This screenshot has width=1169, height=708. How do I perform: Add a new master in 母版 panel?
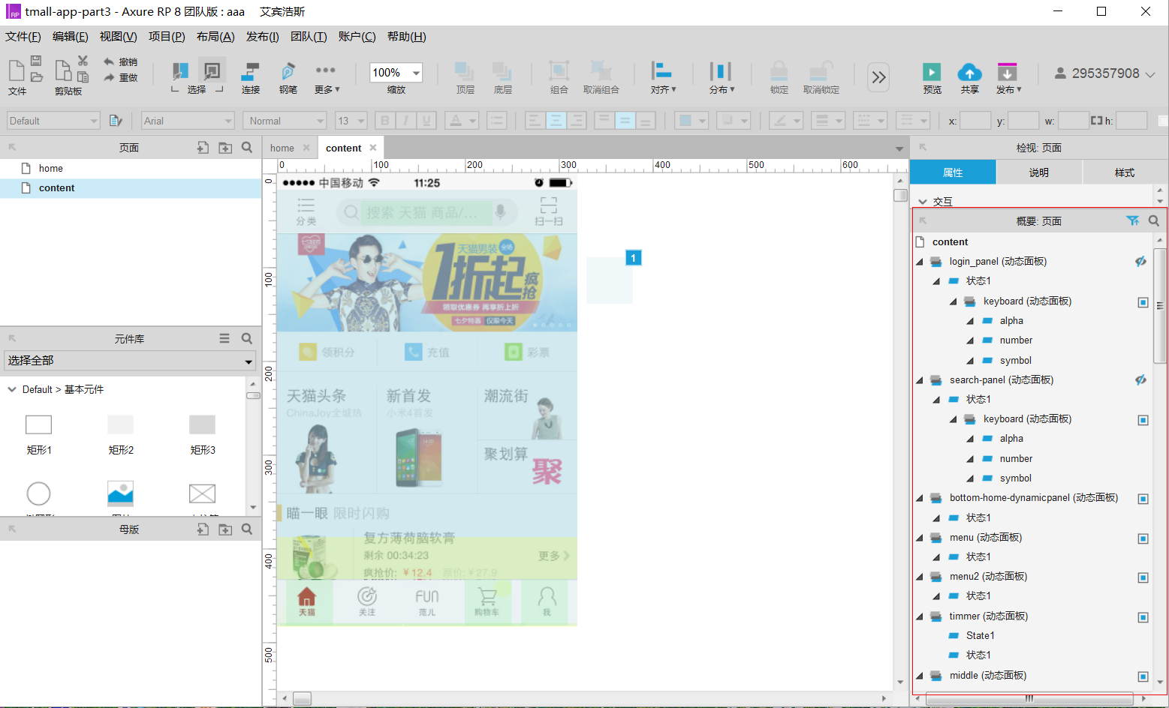click(203, 529)
